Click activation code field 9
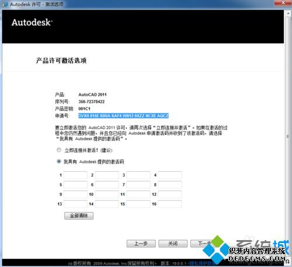 [x=75, y=195]
